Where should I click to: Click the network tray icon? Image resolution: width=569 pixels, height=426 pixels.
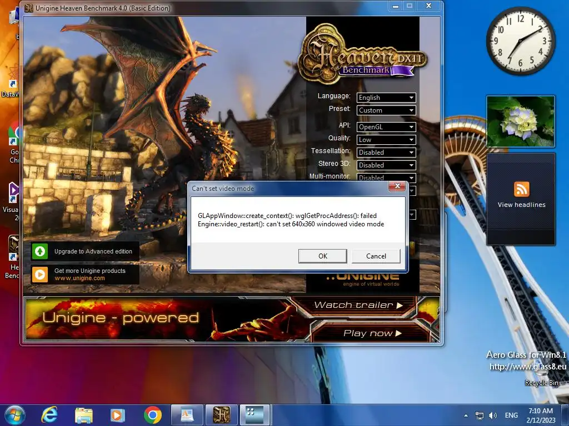pos(480,415)
